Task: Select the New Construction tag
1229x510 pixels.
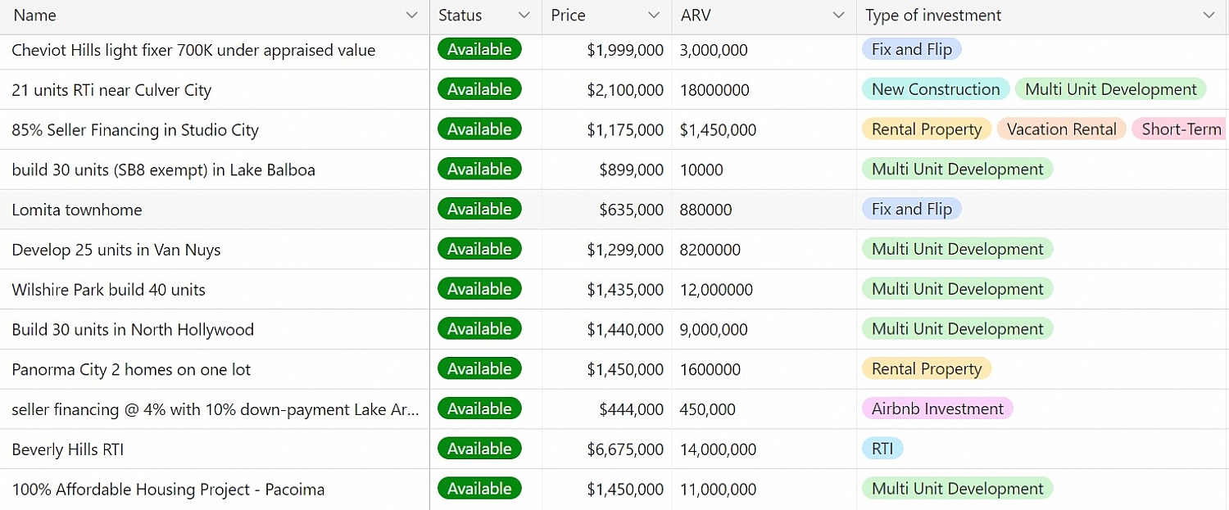Action: [x=935, y=89]
